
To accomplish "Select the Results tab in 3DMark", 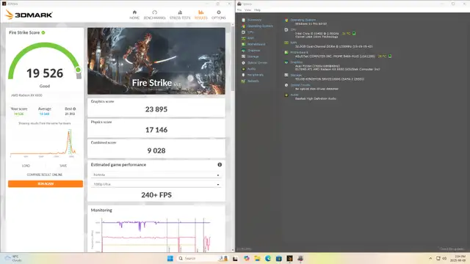I will [x=200, y=15].
